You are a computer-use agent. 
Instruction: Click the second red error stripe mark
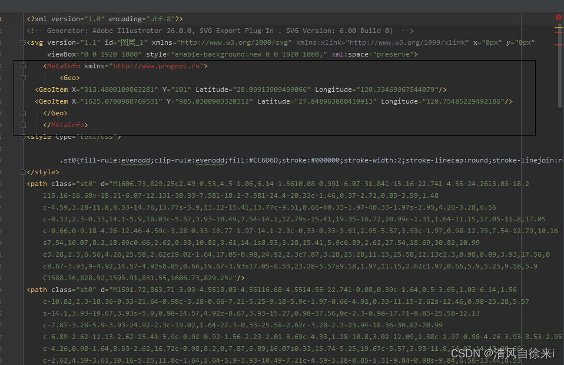click(x=558, y=44)
